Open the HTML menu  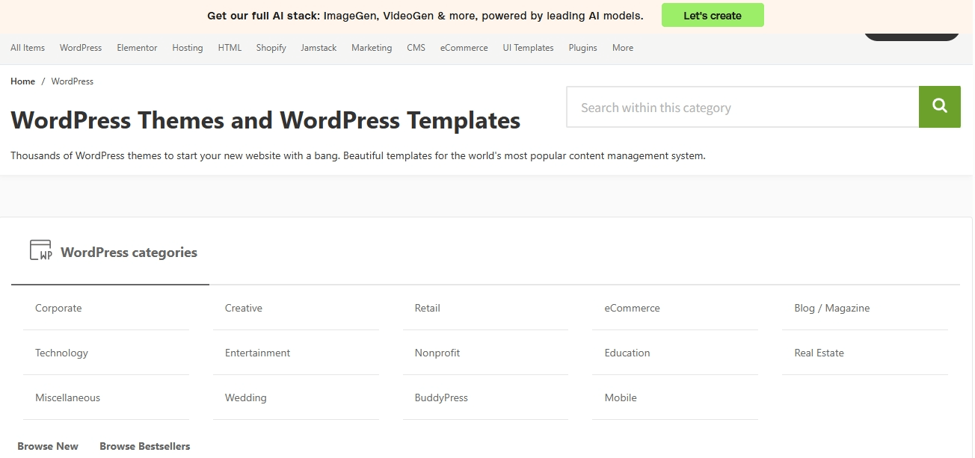(x=230, y=48)
